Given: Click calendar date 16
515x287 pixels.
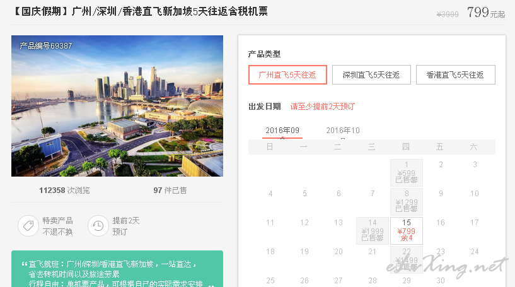Looking at the screenshot, I should pos(441,223).
